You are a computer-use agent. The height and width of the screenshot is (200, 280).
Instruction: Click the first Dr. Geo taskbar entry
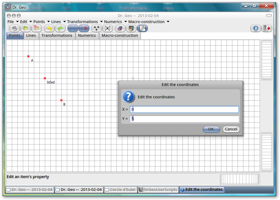coord(30,190)
